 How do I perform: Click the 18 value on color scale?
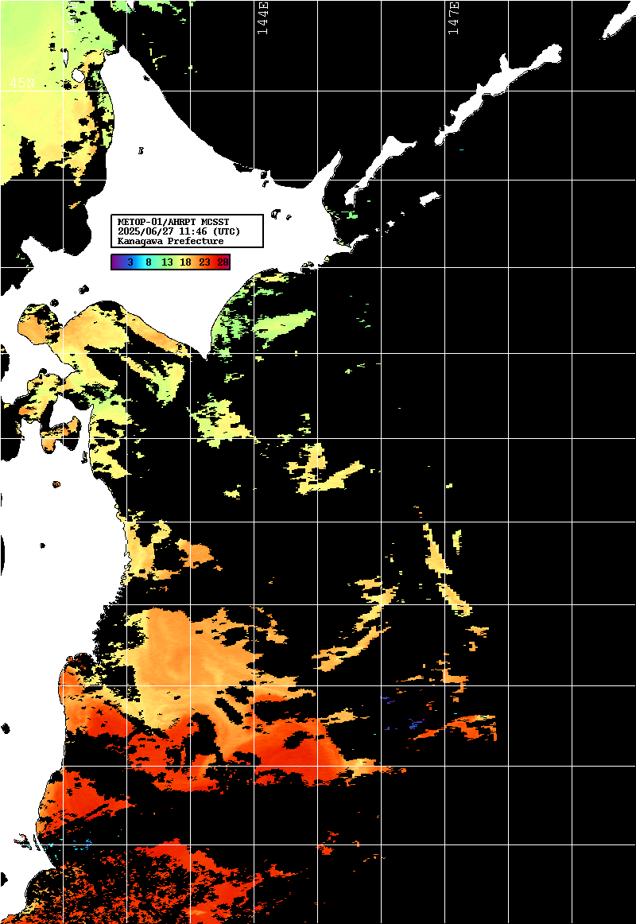tap(185, 262)
